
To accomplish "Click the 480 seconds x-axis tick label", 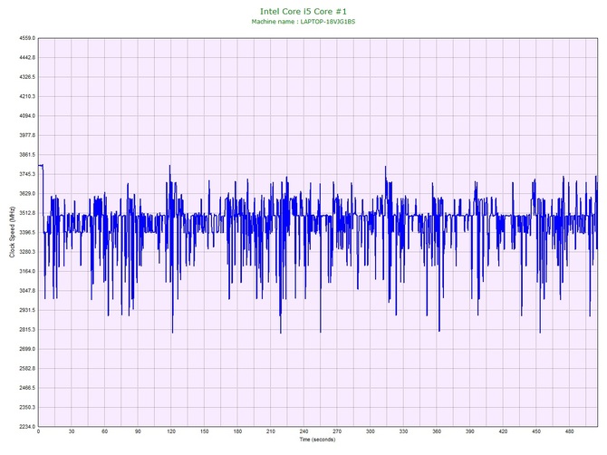I will (x=570, y=431).
